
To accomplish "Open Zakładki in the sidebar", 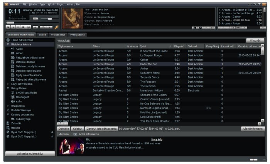I will (16, 123).
